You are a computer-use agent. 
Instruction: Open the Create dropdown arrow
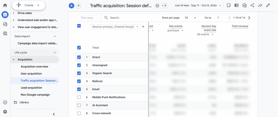pos(38,5)
